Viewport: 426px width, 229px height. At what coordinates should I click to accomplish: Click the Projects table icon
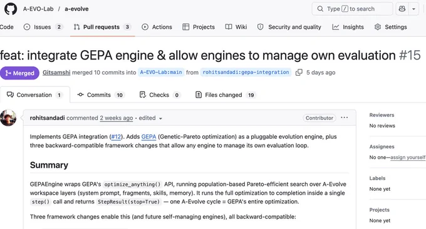(x=186, y=27)
